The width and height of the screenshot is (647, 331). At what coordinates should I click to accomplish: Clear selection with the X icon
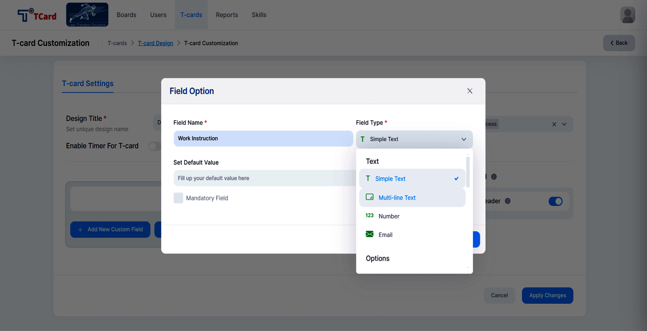(x=554, y=124)
